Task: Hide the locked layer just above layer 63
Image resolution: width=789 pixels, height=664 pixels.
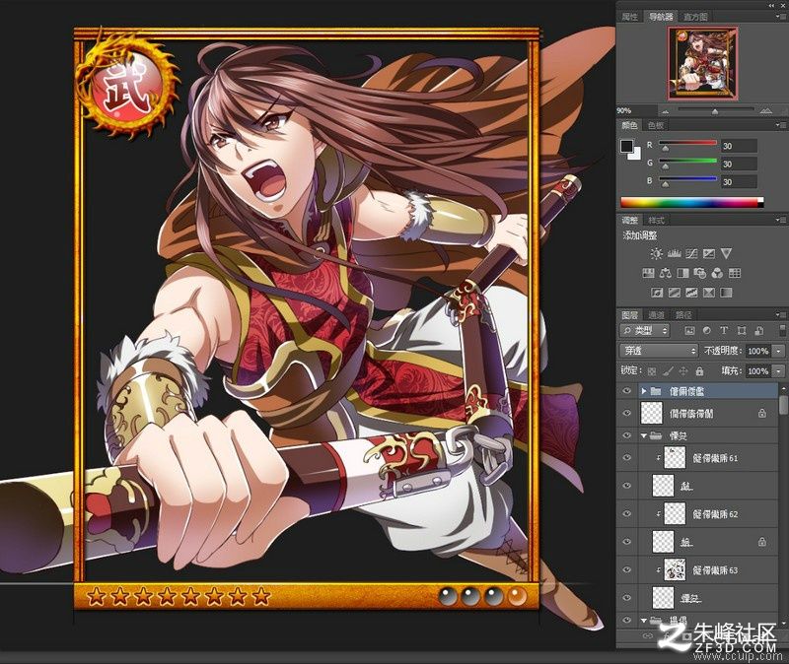Action: [626, 542]
